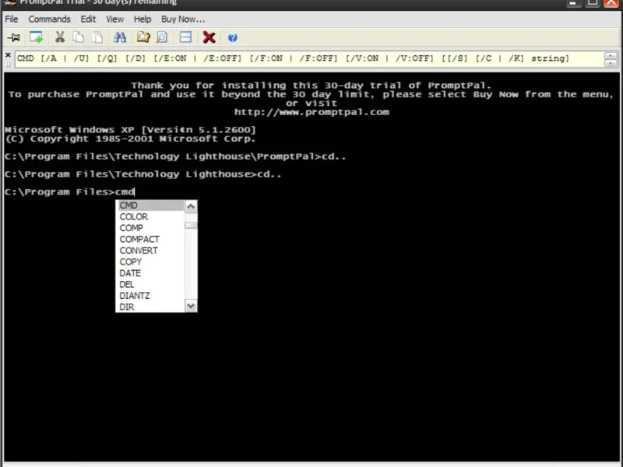Click the blue Help question icon

(x=232, y=37)
